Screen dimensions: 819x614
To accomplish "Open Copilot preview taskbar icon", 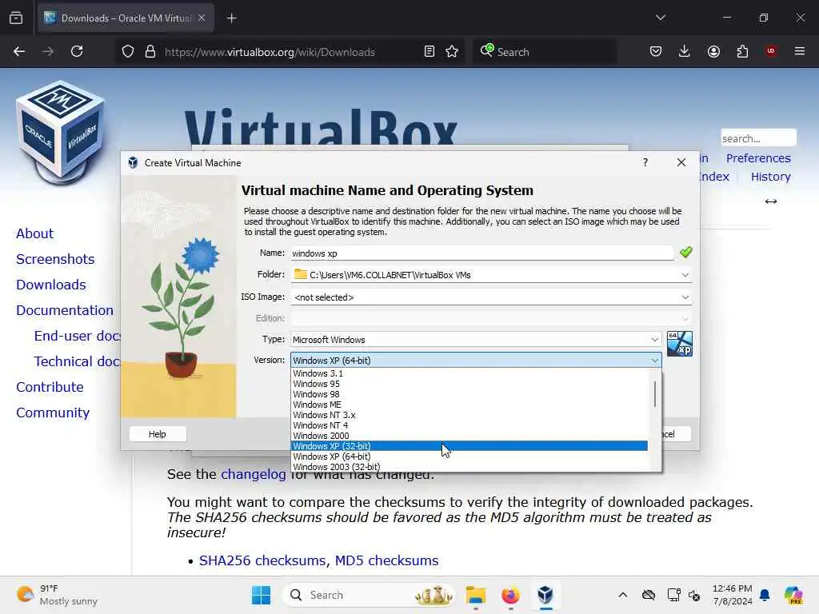I will 793,595.
